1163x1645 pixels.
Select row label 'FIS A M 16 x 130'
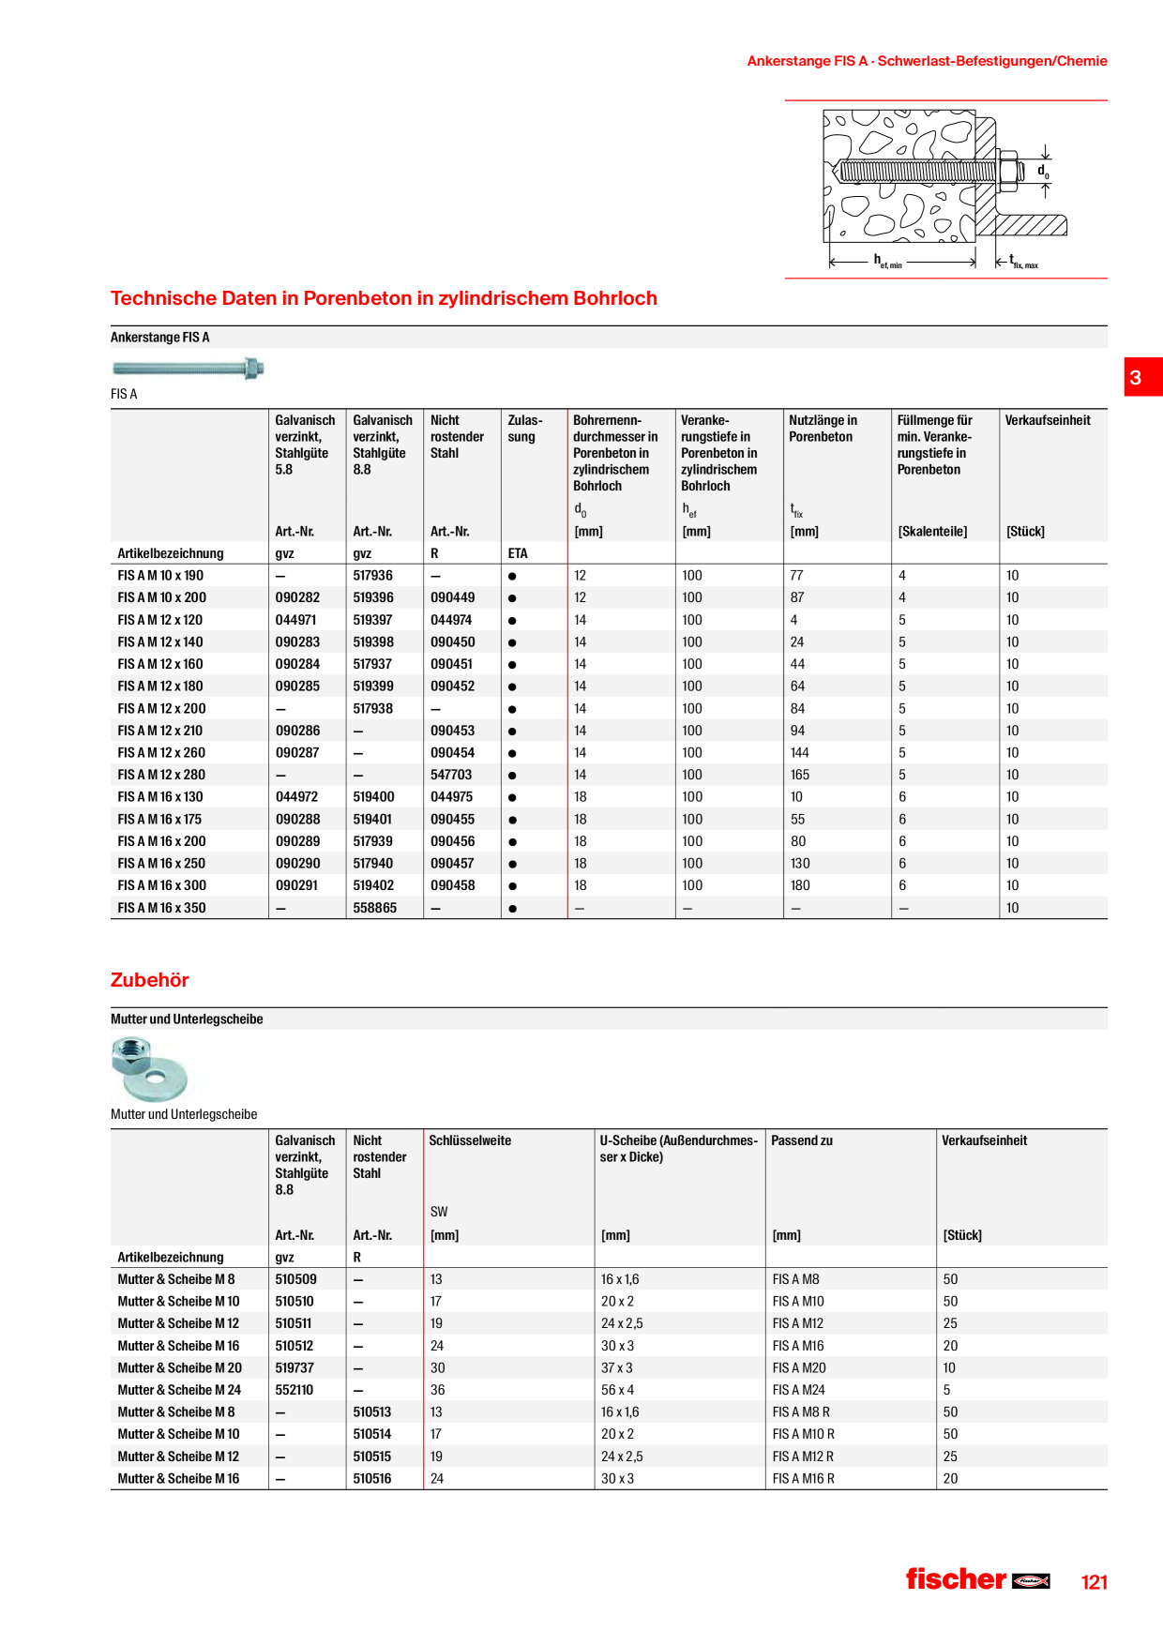click(159, 797)
